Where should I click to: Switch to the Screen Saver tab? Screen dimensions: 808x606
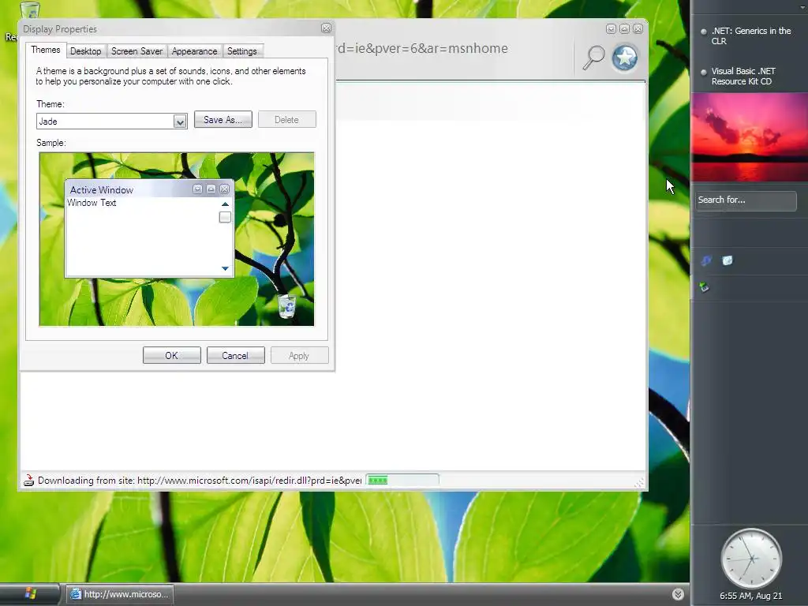[x=137, y=51]
